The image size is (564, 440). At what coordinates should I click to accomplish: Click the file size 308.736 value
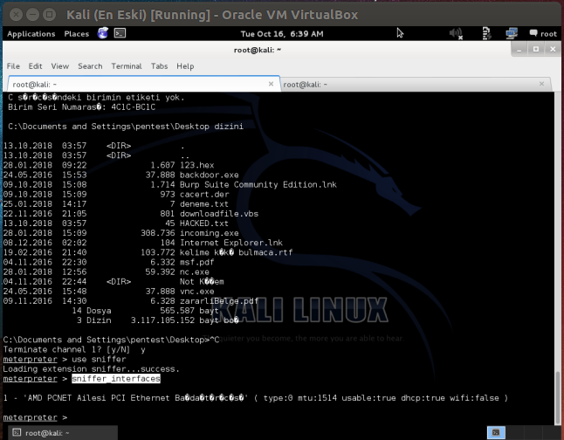157,233
